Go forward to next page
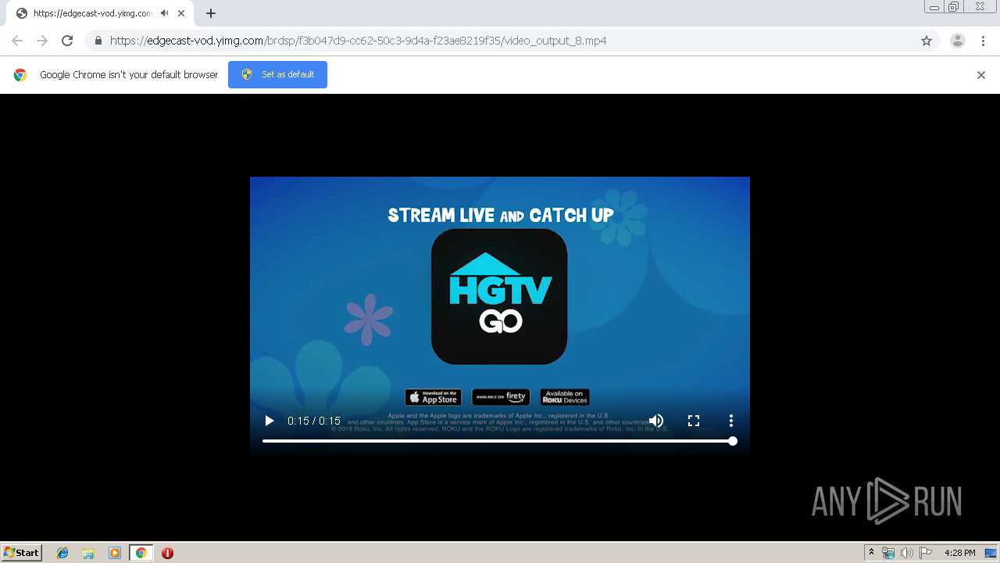This screenshot has width=1000, height=563. coord(42,41)
